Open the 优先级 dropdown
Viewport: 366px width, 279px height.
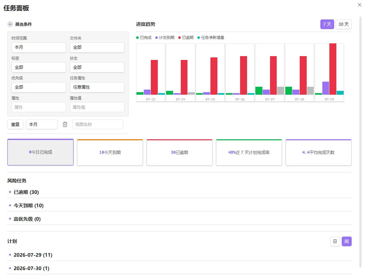click(x=39, y=87)
